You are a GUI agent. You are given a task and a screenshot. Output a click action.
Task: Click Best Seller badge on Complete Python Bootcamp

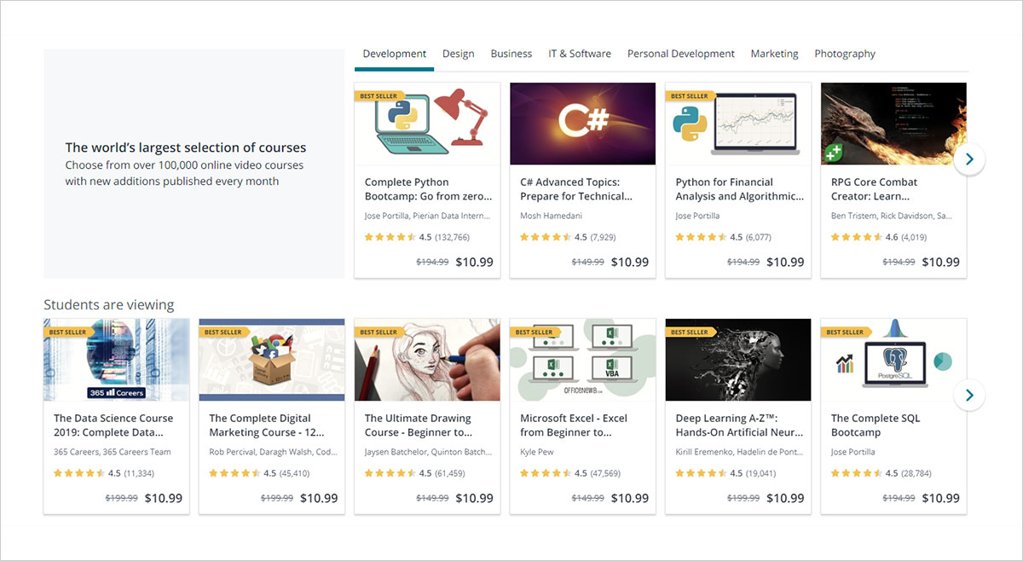coord(378,96)
